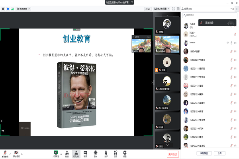Close the members panel with X

233,9
